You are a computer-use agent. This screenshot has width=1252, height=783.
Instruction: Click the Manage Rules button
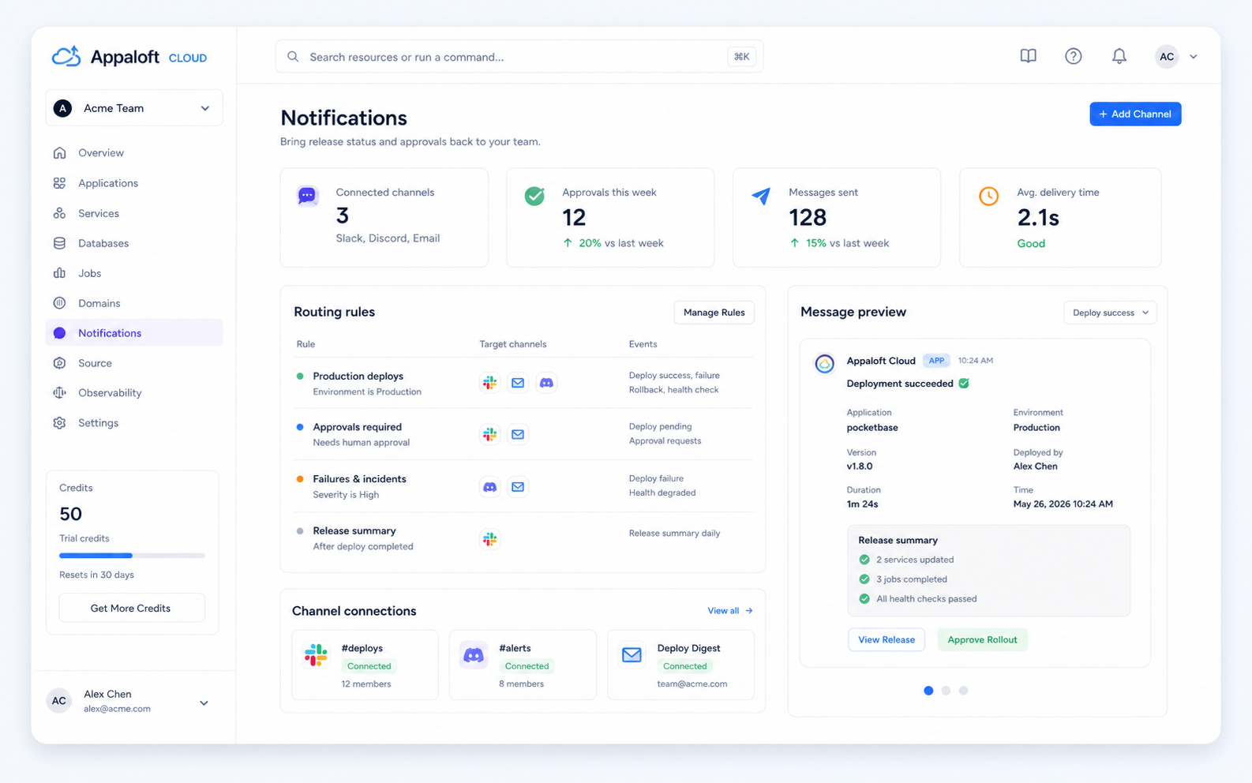pyautogui.click(x=714, y=313)
